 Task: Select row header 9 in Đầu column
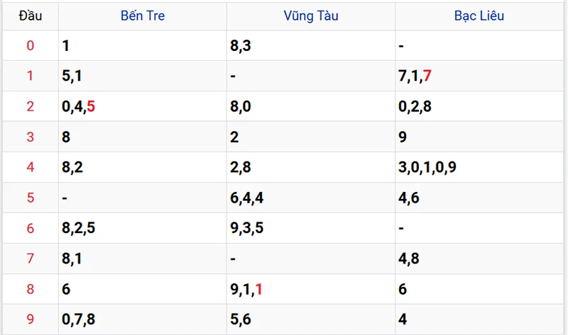[x=30, y=319]
